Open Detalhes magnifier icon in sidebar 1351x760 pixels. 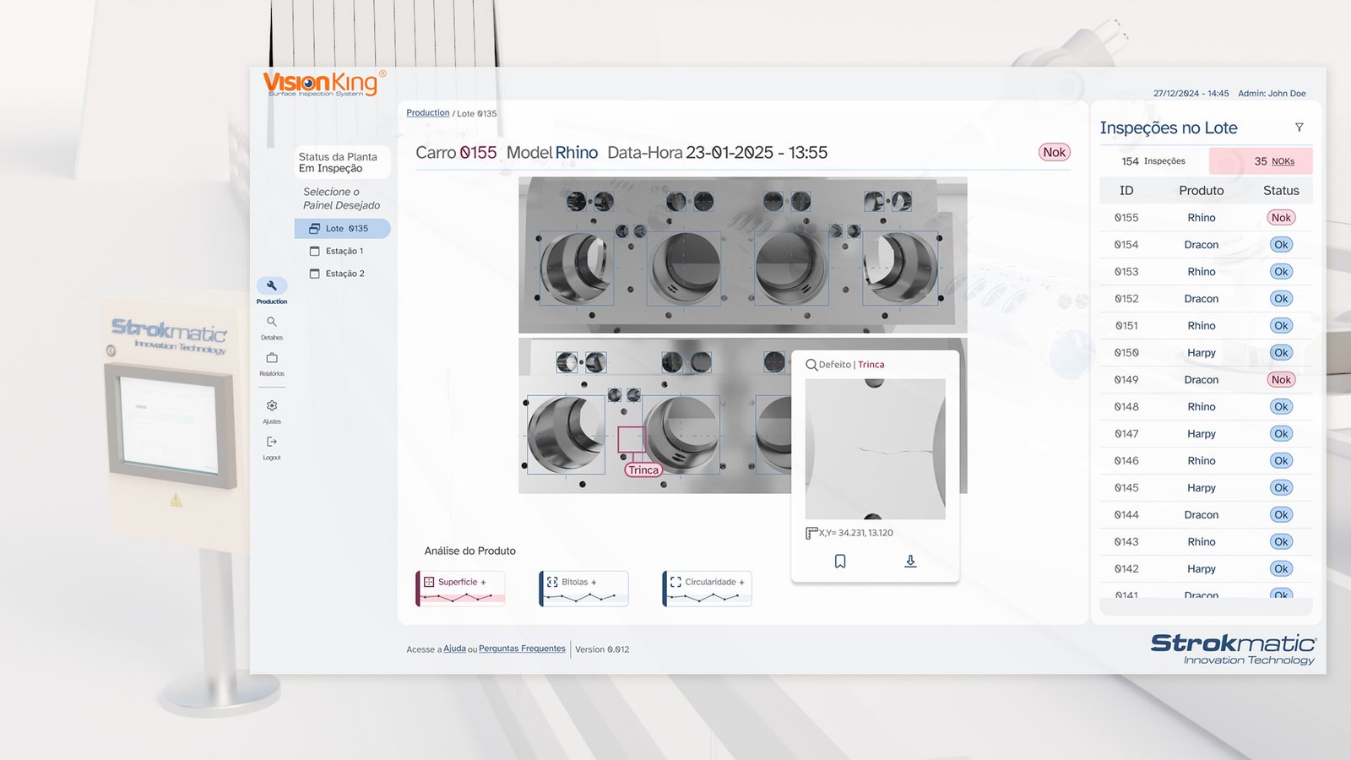click(271, 322)
